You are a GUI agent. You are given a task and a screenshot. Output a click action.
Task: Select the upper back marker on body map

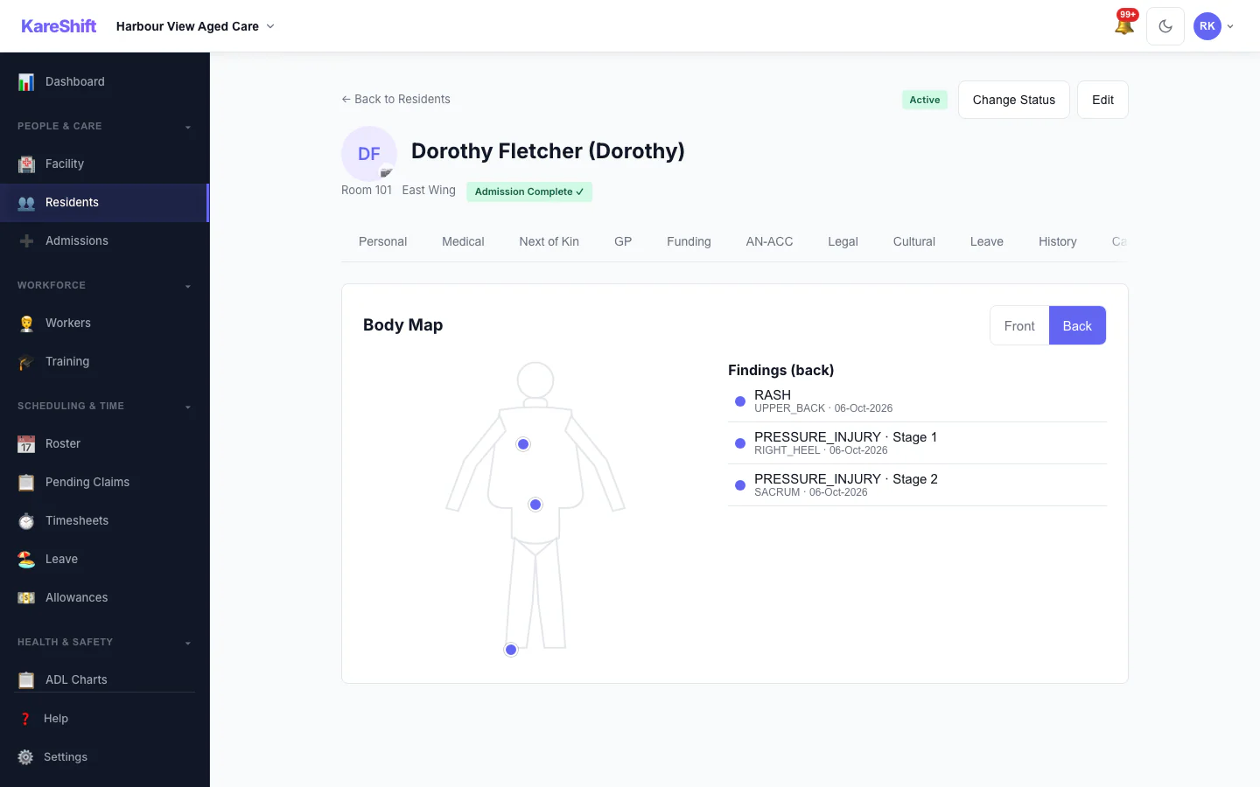pyautogui.click(x=523, y=444)
